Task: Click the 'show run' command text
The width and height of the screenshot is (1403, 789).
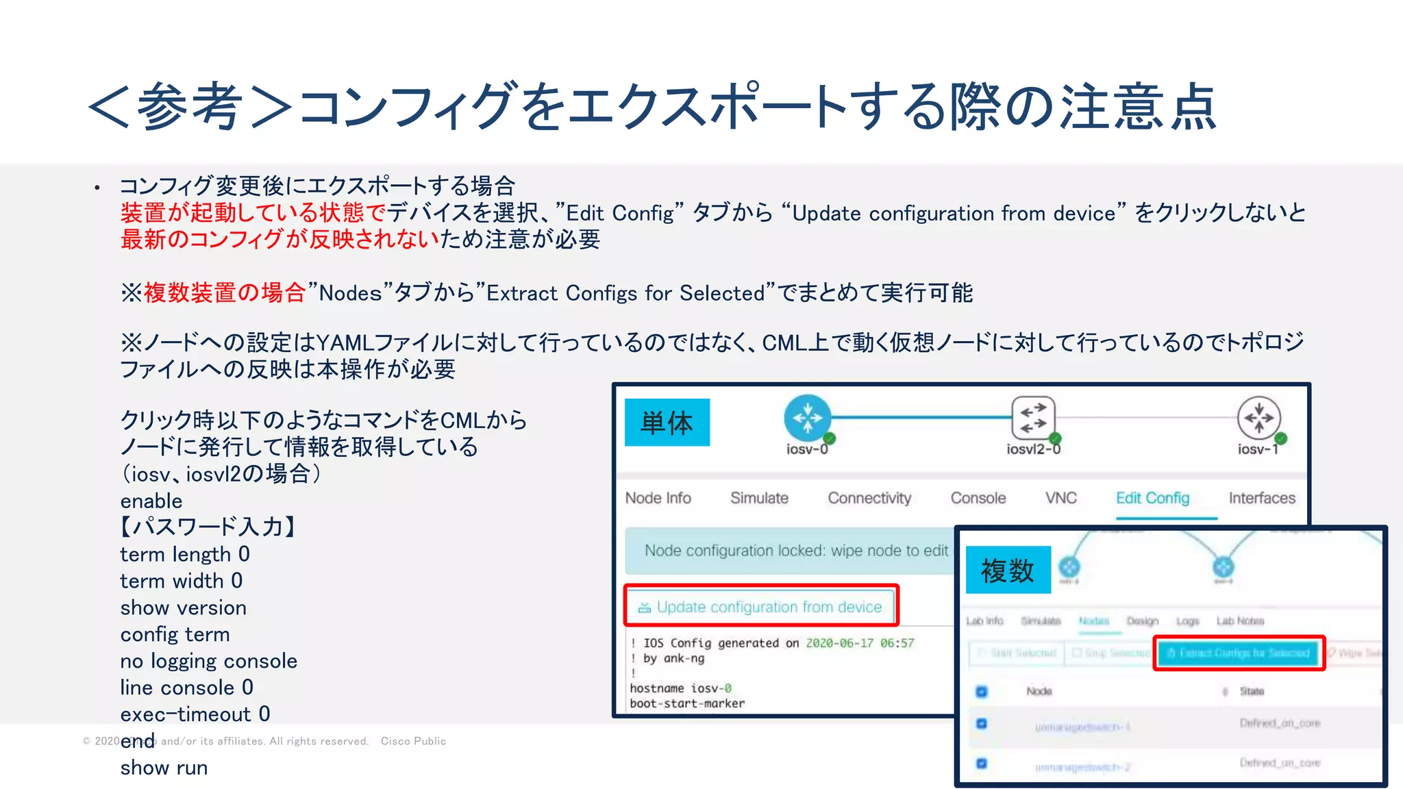Action: click(164, 768)
